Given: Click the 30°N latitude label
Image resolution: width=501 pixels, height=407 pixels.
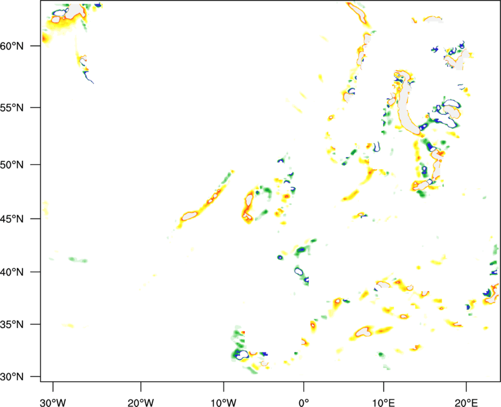Looking at the screenshot, I should (12, 377).
